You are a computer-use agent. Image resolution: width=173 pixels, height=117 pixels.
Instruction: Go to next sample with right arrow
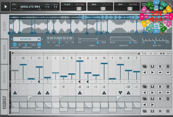coord(42,39)
